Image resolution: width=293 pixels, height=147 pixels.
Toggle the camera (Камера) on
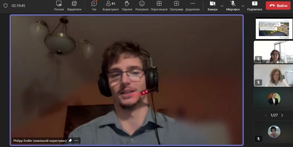click(x=212, y=5)
